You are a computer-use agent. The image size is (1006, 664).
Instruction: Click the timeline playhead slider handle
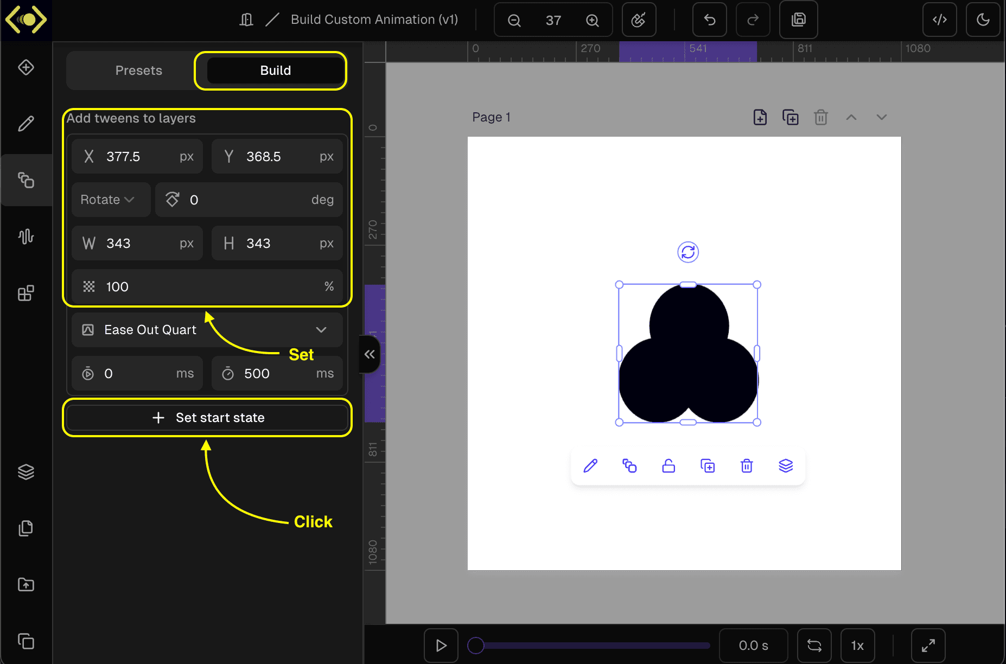(476, 646)
